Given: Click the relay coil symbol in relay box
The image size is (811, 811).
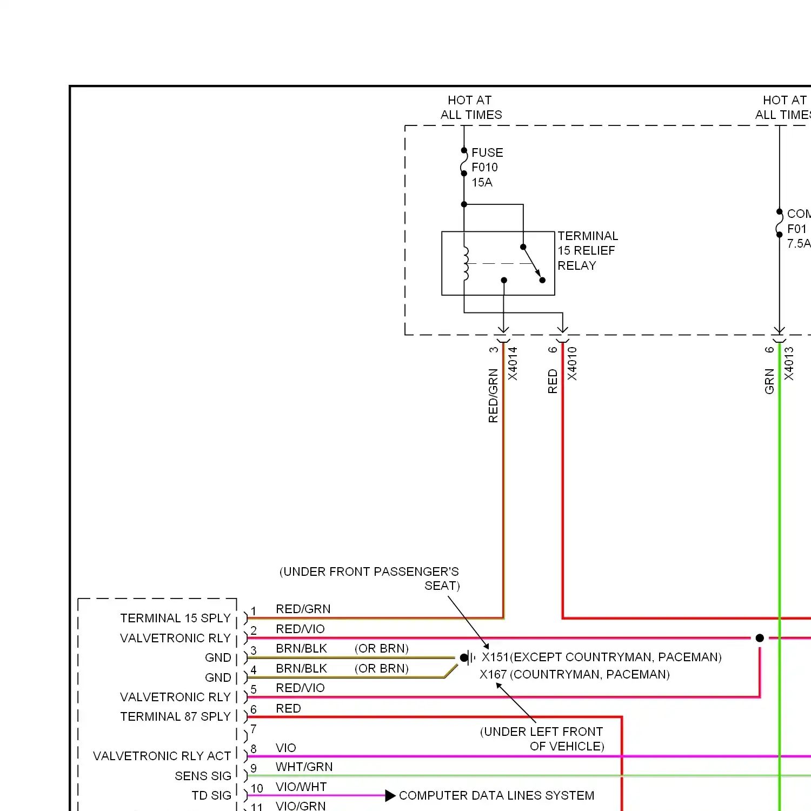Looking at the screenshot, I should pyautogui.click(x=466, y=263).
